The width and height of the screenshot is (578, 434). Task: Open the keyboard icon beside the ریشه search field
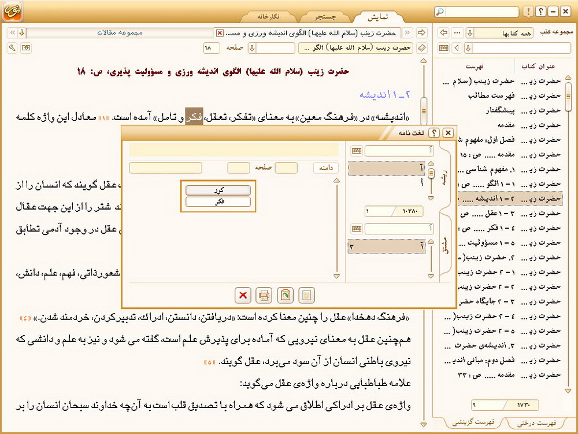[x=357, y=151]
